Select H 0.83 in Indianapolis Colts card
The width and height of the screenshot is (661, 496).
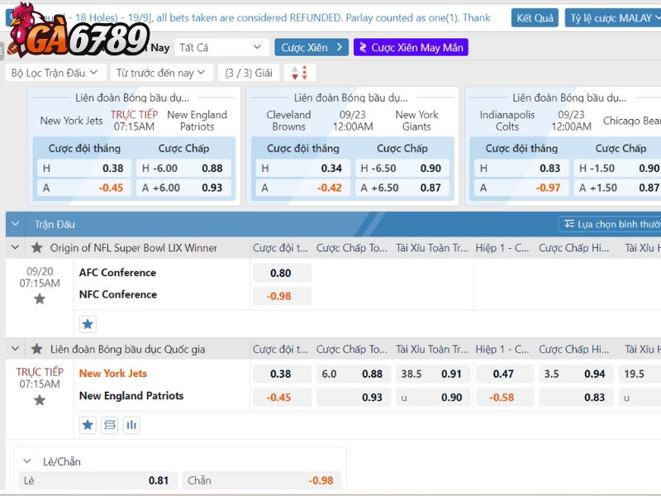(521, 169)
